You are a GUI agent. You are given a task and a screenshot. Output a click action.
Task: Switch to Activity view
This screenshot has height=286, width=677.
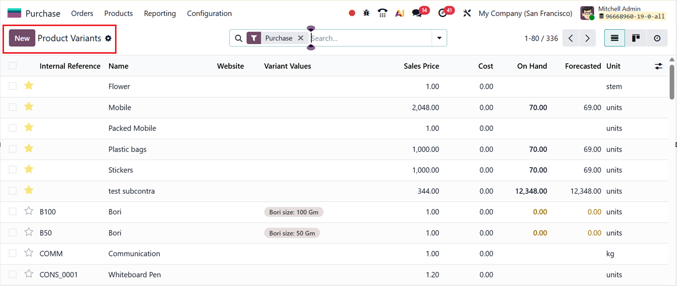click(x=657, y=38)
